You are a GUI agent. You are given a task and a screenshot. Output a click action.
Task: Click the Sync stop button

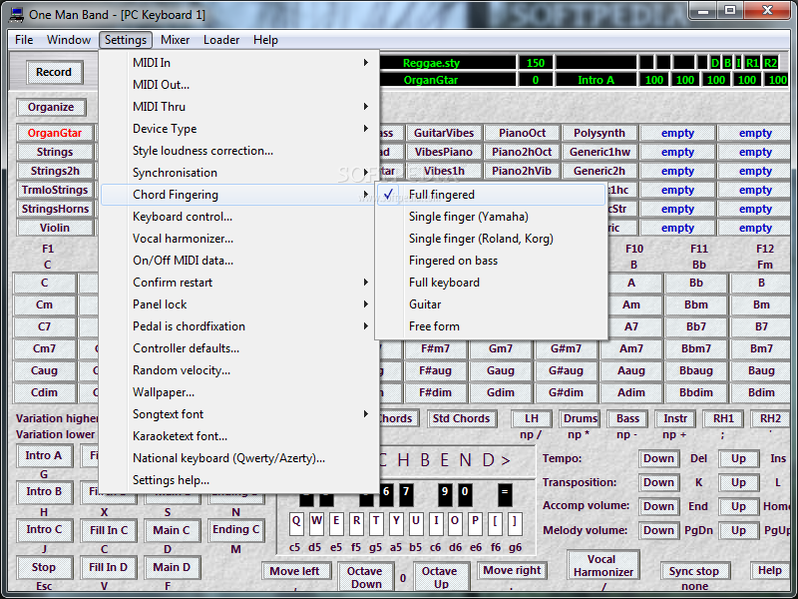(x=693, y=571)
